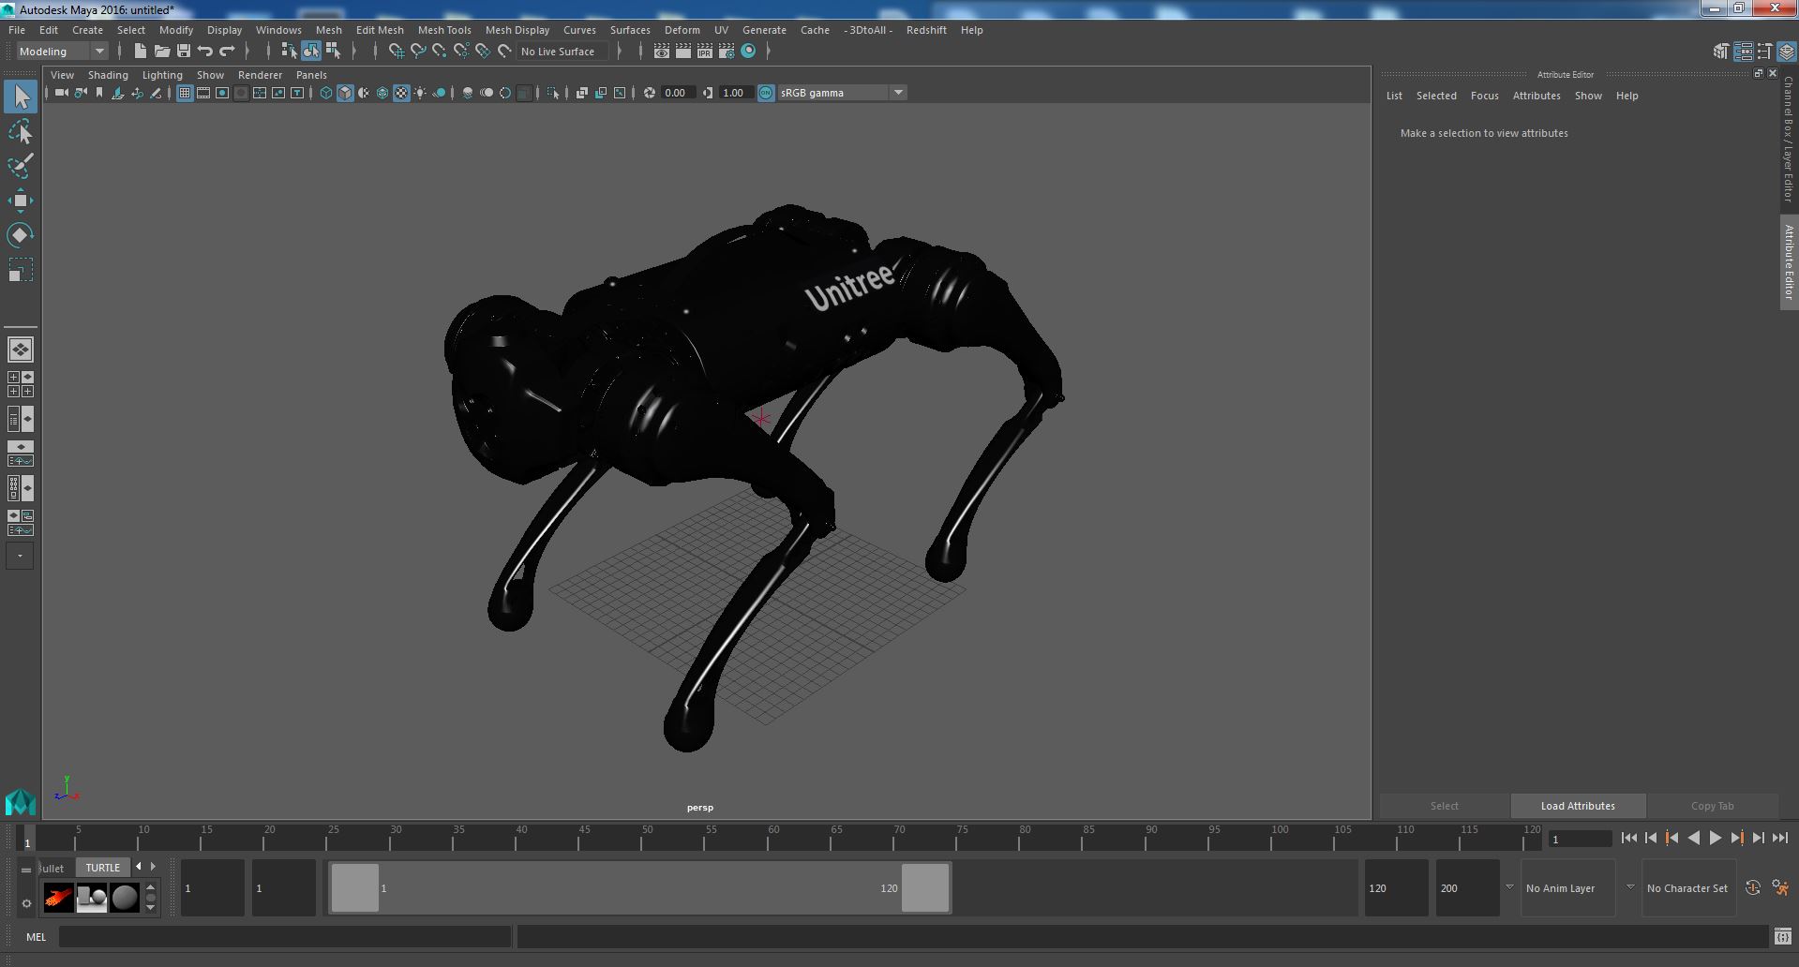
Task: Select by object type mode
Action: (x=310, y=51)
